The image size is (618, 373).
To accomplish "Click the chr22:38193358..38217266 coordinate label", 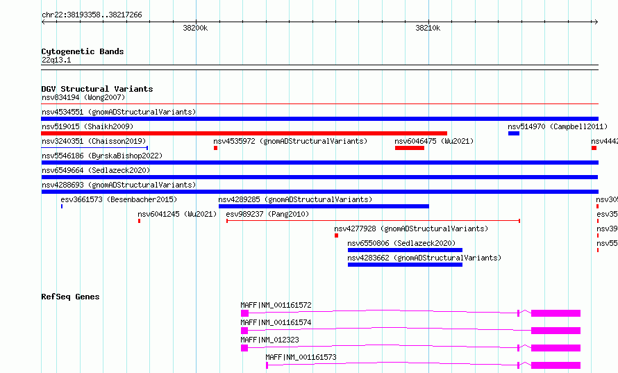I will point(92,15).
